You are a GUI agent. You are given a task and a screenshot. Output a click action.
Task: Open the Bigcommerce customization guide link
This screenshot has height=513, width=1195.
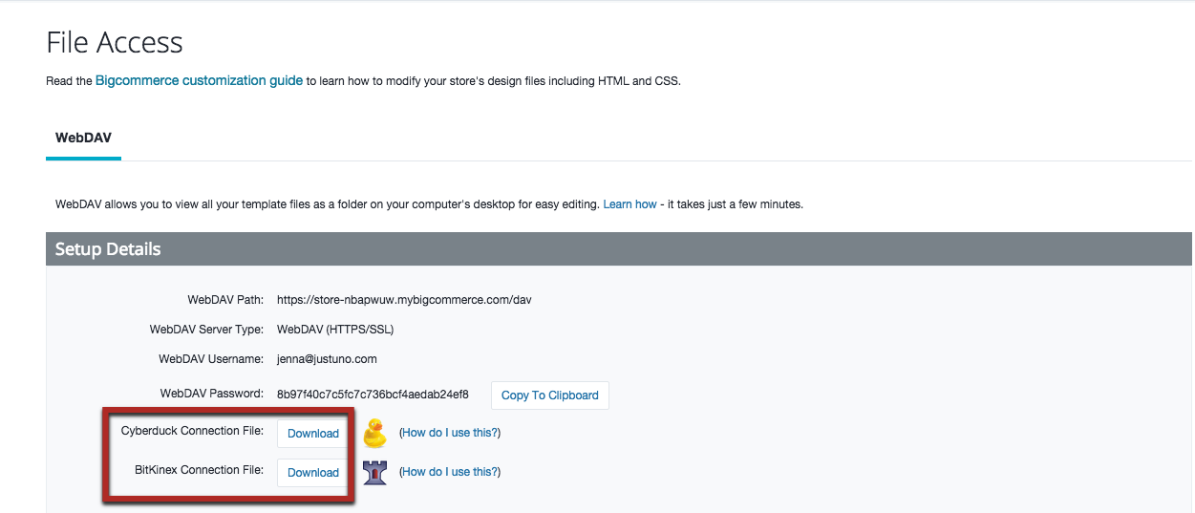click(x=199, y=81)
